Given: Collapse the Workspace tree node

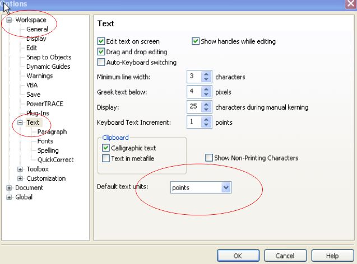Looking at the screenshot, I should (x=9, y=20).
